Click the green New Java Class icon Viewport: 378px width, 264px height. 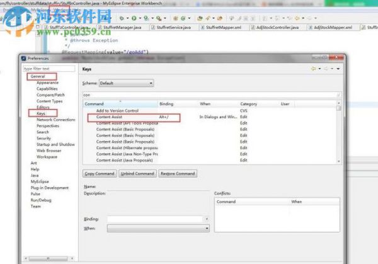tap(183, 18)
